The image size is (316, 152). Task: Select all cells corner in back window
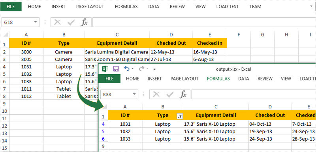point(6,35)
